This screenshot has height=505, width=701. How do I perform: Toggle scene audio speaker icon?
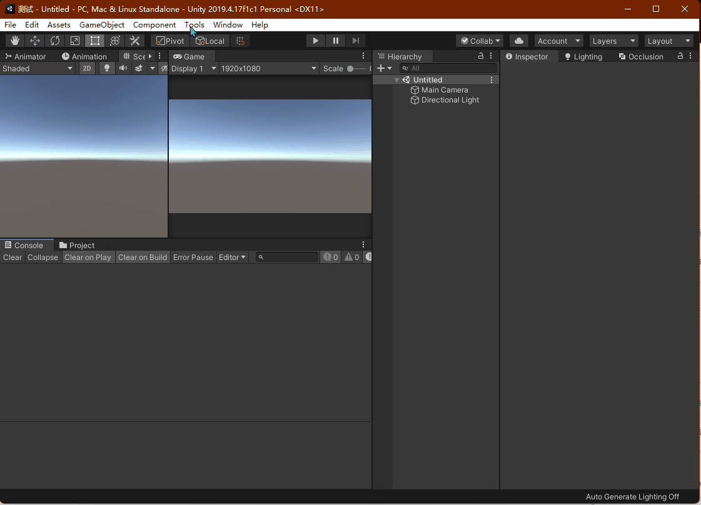pyautogui.click(x=123, y=68)
